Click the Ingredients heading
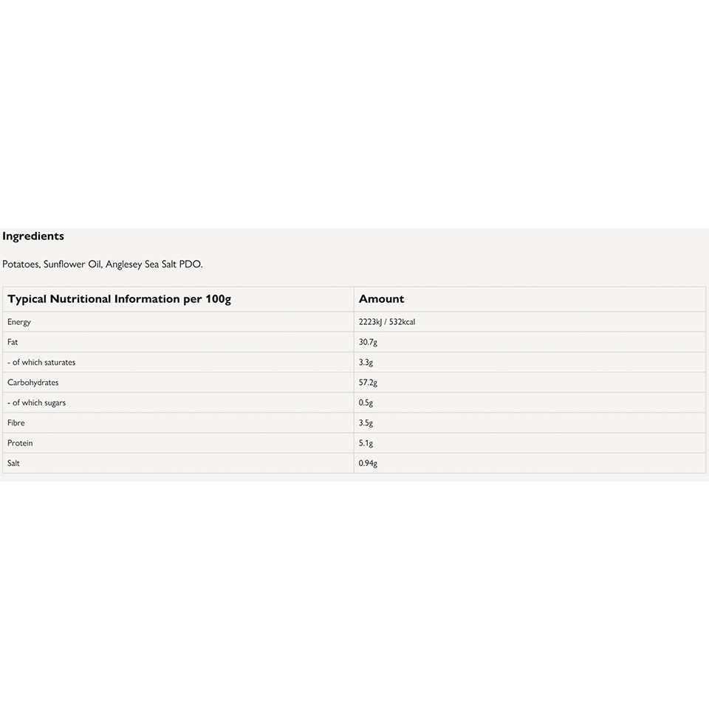This screenshot has width=709, height=709. (33, 236)
